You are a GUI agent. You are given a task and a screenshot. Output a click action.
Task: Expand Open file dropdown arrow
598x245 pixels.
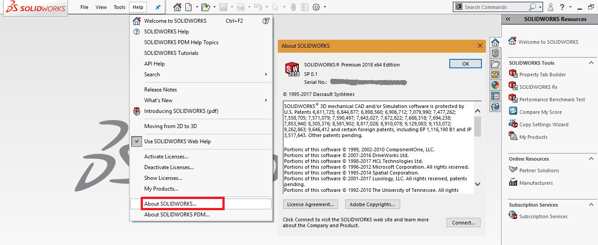[x=214, y=7]
